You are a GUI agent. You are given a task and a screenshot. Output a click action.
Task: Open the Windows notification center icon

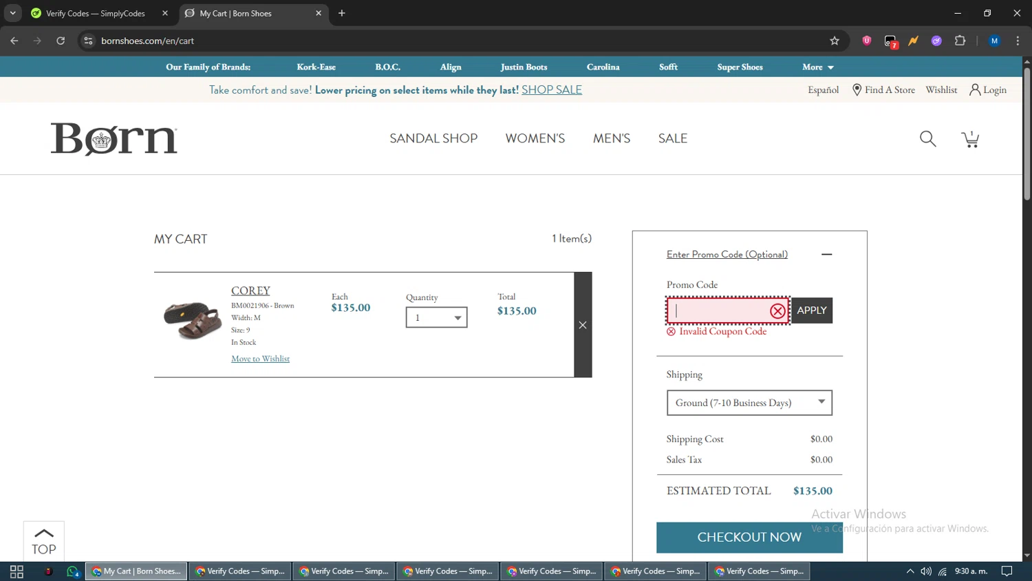1007,571
